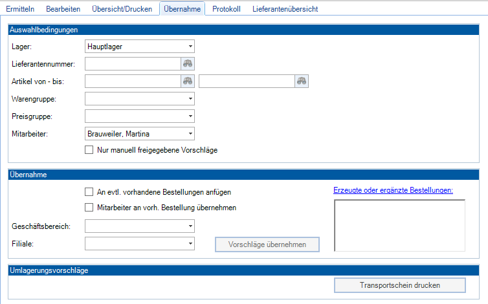
Task: Click into the Lieferantennummer input field
Action: (133, 63)
